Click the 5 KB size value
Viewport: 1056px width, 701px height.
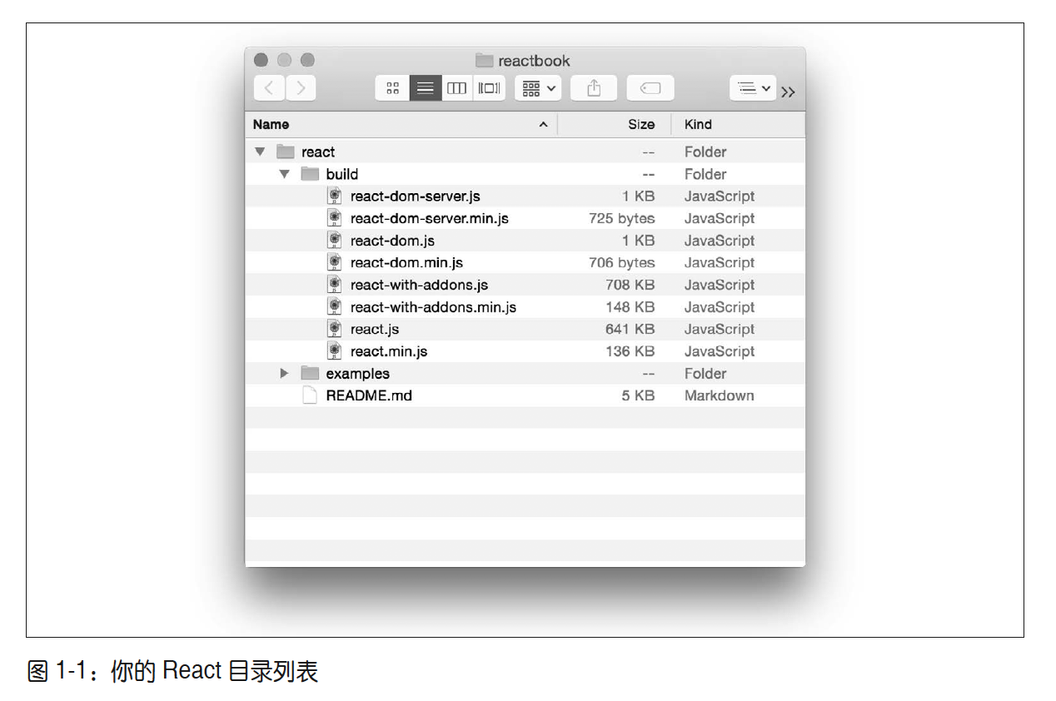pos(638,395)
